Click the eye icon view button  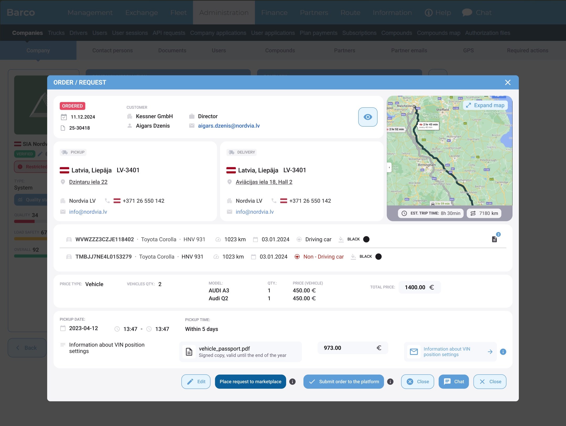368,117
